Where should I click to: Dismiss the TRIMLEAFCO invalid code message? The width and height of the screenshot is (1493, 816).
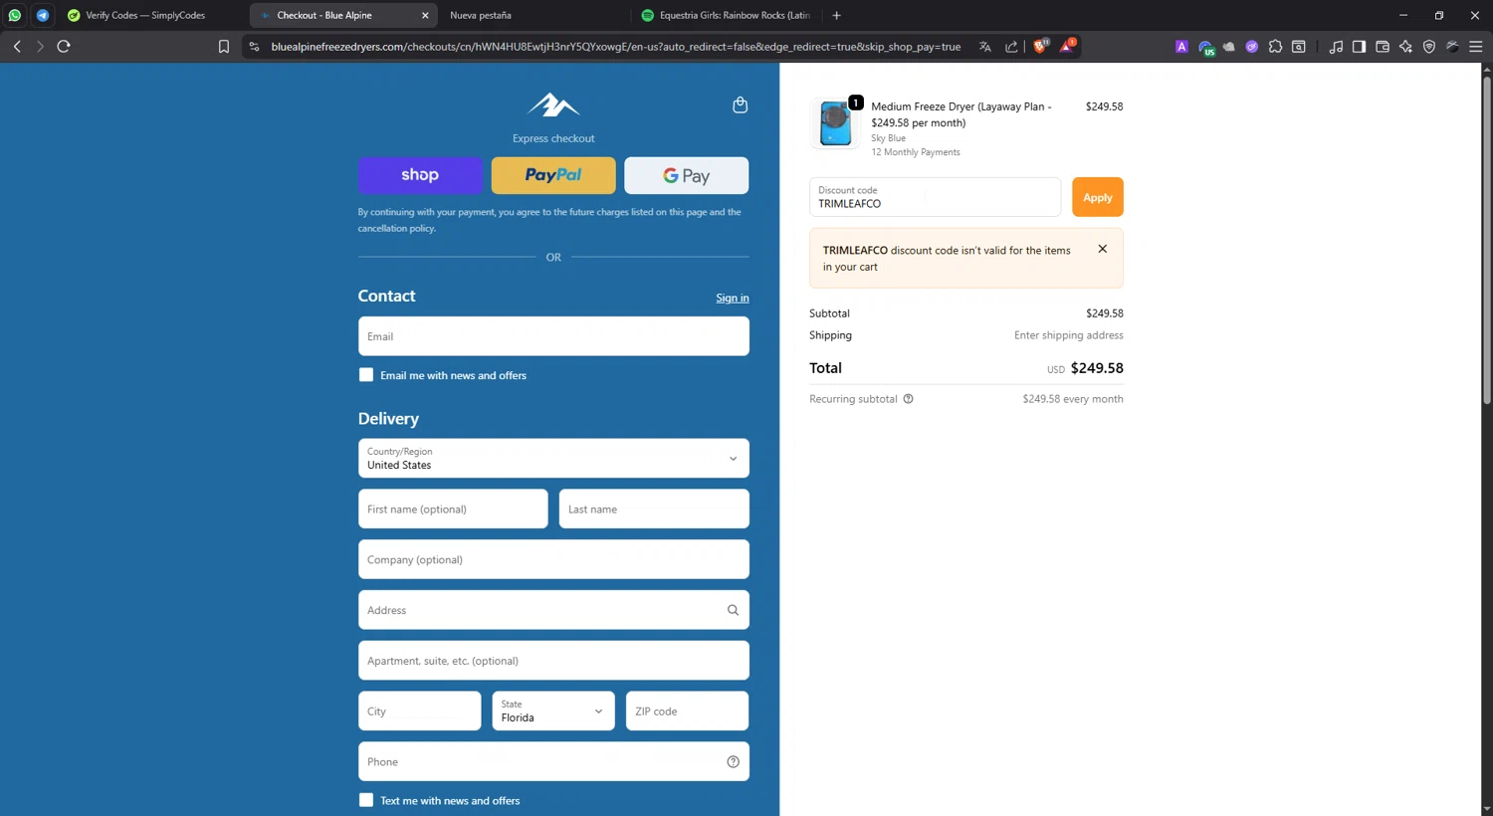(1102, 249)
